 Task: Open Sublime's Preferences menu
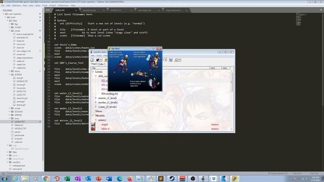pyautogui.click(x=63, y=6)
